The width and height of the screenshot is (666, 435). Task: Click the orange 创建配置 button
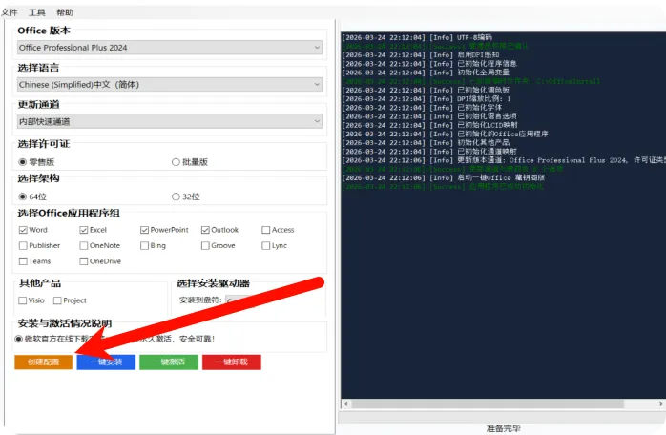pos(43,362)
